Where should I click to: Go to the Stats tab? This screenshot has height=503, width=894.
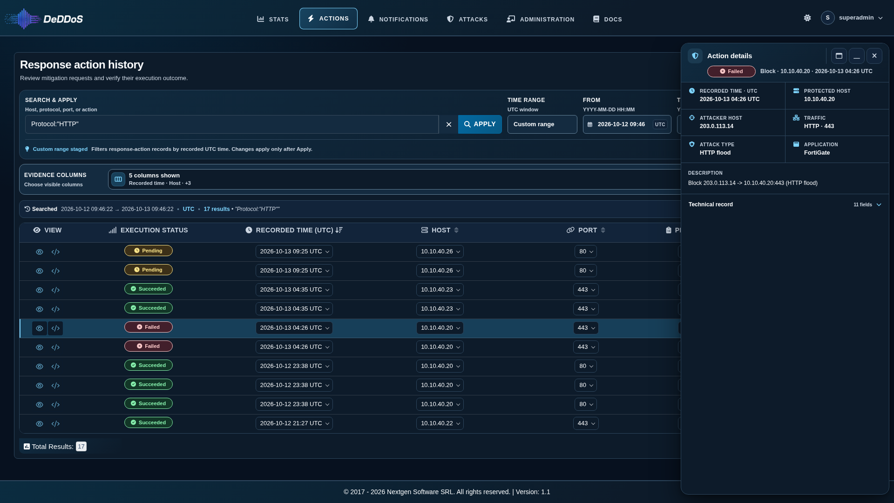coord(273,19)
